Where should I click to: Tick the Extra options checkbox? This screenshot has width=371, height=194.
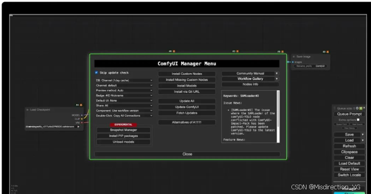358,120
